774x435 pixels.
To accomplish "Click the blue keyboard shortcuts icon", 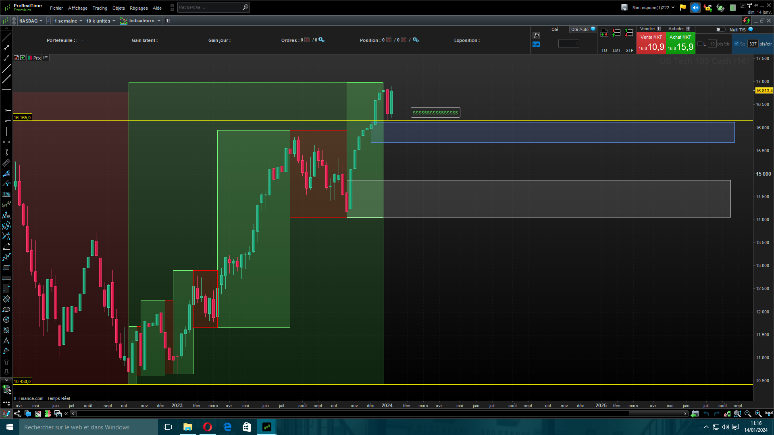I will click(x=536, y=45).
